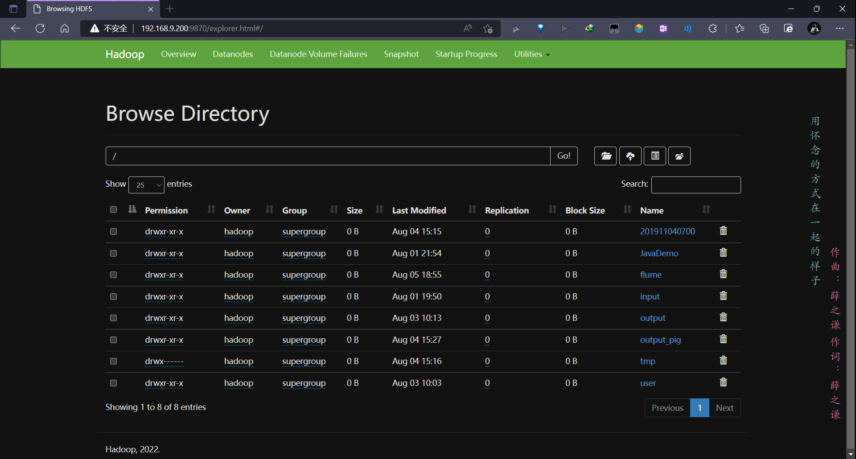The width and height of the screenshot is (856, 459).
Task: Open the 201911040700 directory link
Action: click(667, 231)
